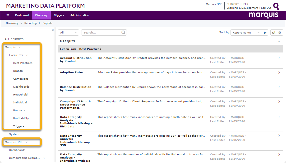This screenshot has height=163, width=286.
Task: Click Marquis ONE account name in header
Action: point(214,4)
